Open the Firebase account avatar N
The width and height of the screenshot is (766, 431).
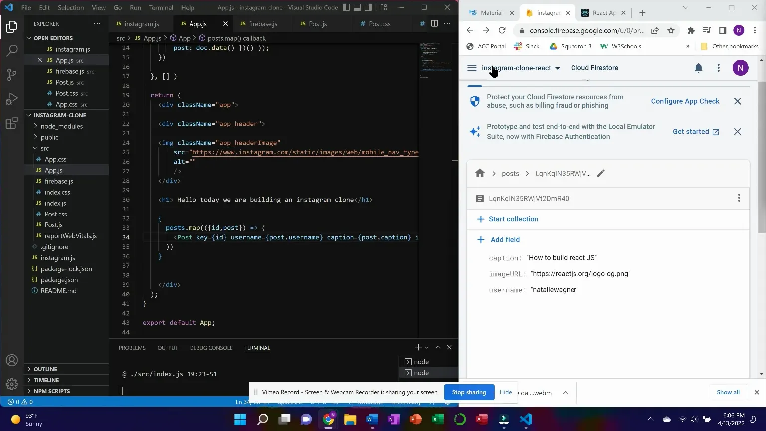tap(741, 68)
